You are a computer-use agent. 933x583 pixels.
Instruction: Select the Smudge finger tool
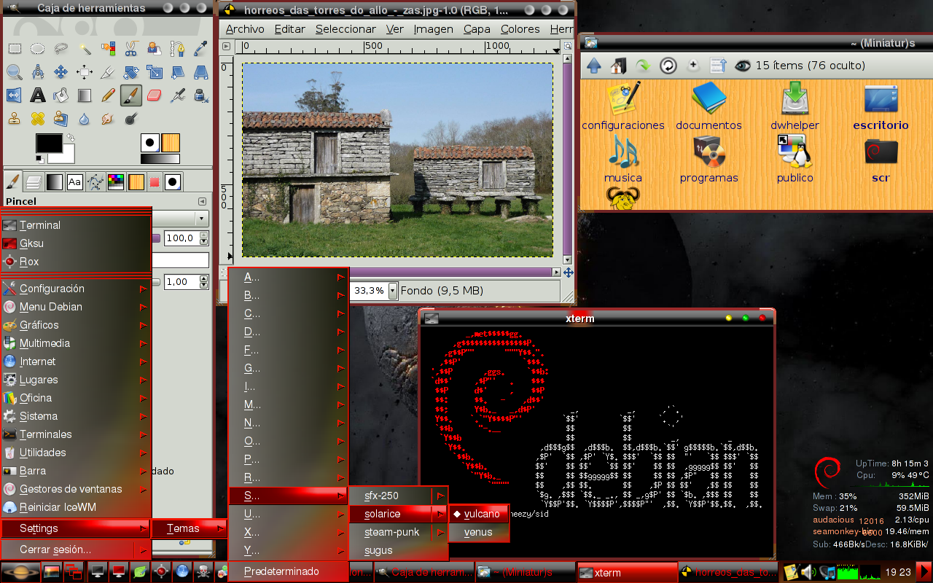tap(108, 119)
